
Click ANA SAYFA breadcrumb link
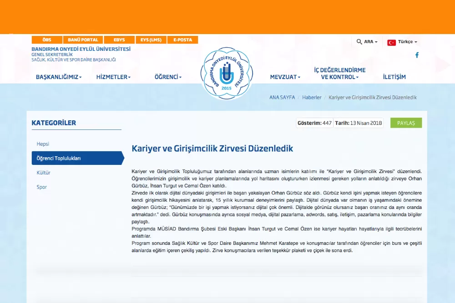[x=282, y=98]
